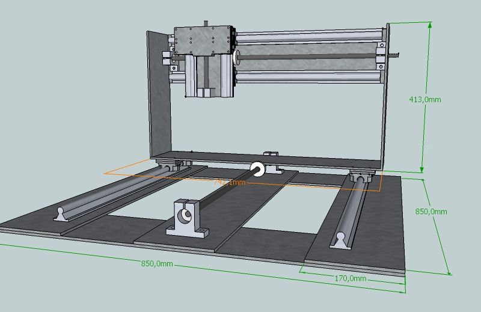Click the white circular ballscrew nut end
This screenshot has height=312, width=481.
[258, 170]
